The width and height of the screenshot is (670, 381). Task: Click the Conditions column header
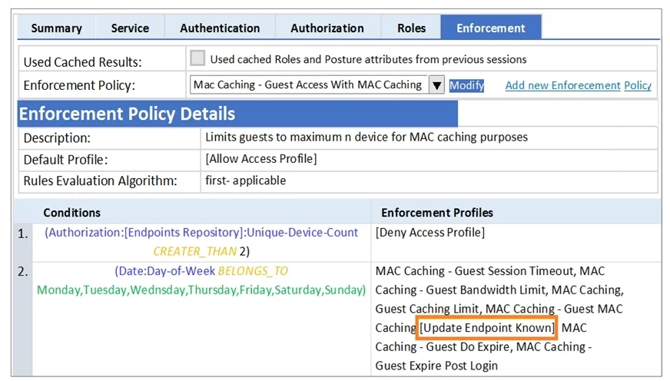[71, 212]
